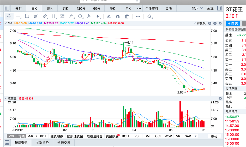Toggle the 均线 moving average overlay
The height and width of the screenshot is (147, 246).
(x=21, y=136)
